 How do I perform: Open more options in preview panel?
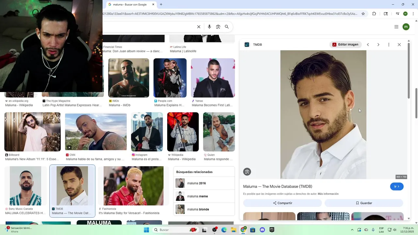(389, 45)
